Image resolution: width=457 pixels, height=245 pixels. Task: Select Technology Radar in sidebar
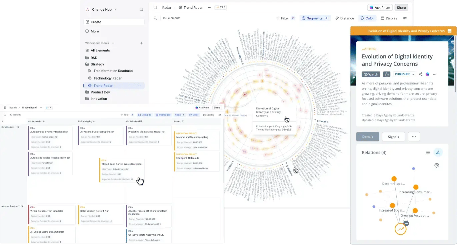click(x=107, y=78)
